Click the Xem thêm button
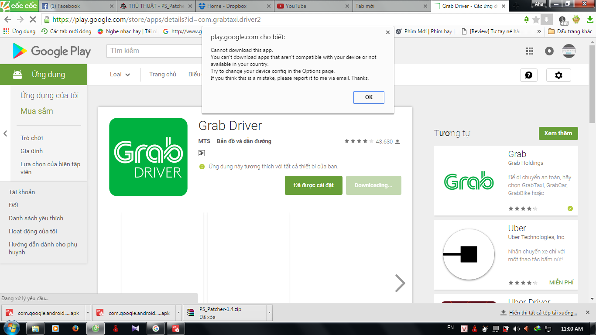596x335 pixels. tap(558, 133)
